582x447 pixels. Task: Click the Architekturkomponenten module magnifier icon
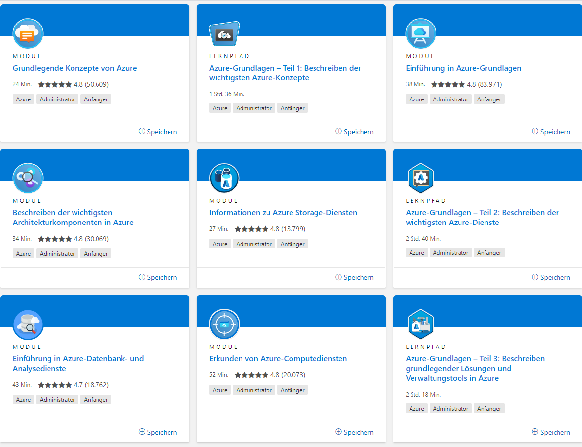click(x=28, y=178)
